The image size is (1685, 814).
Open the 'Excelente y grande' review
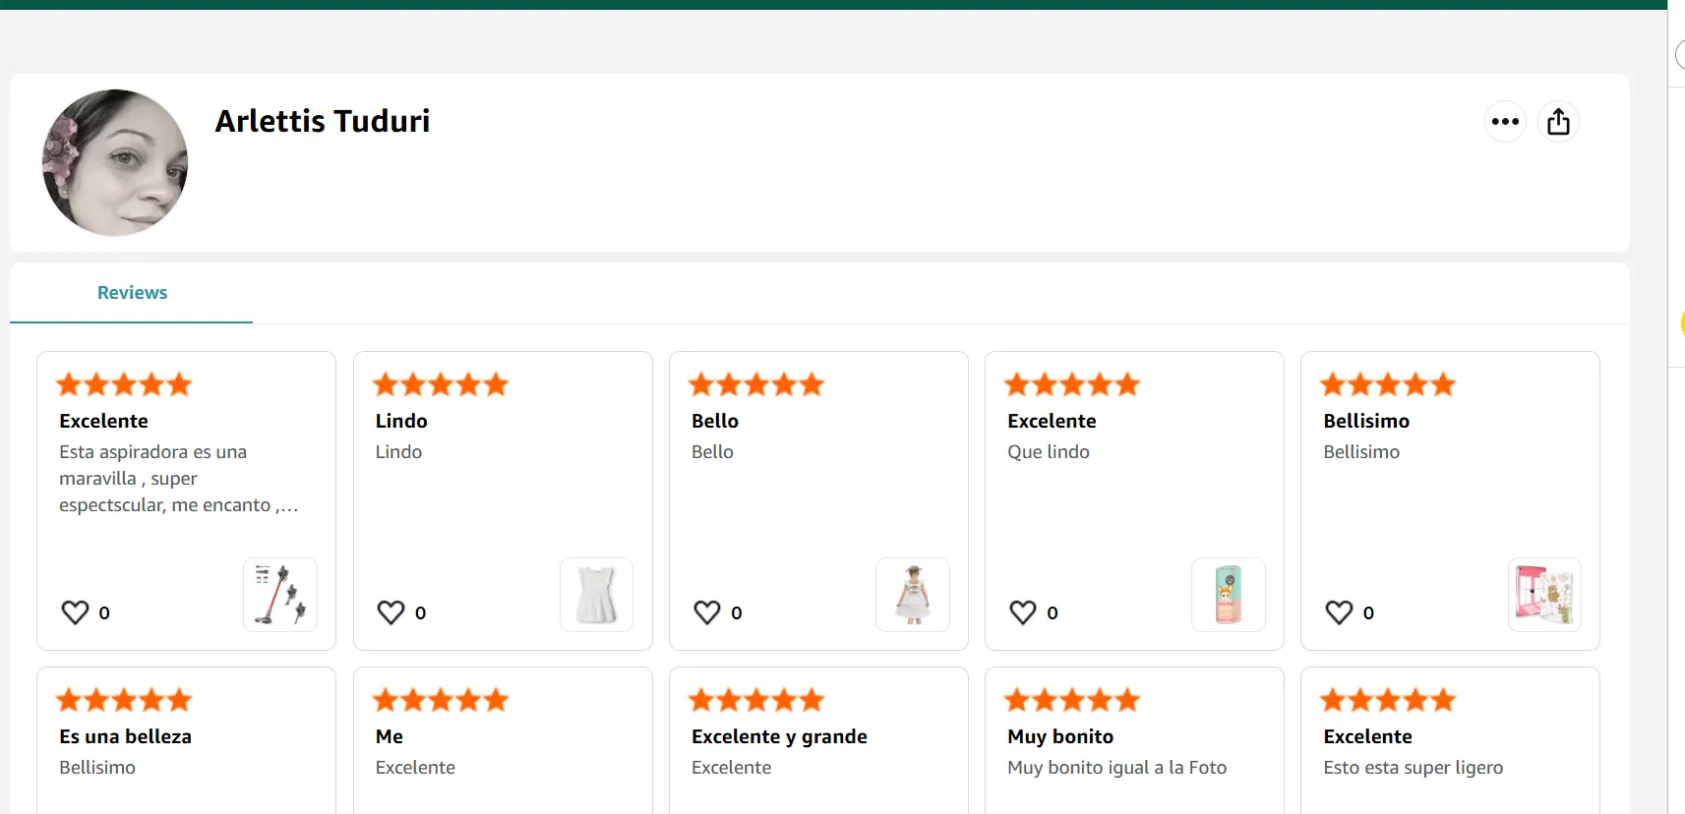pos(779,736)
